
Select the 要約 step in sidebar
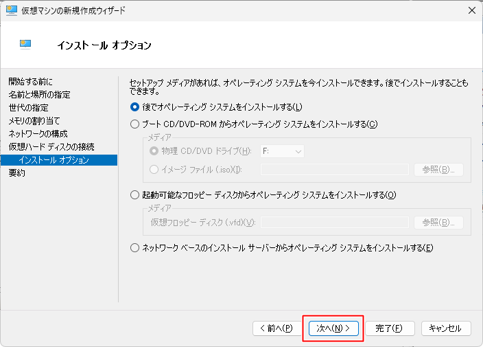click(x=17, y=173)
